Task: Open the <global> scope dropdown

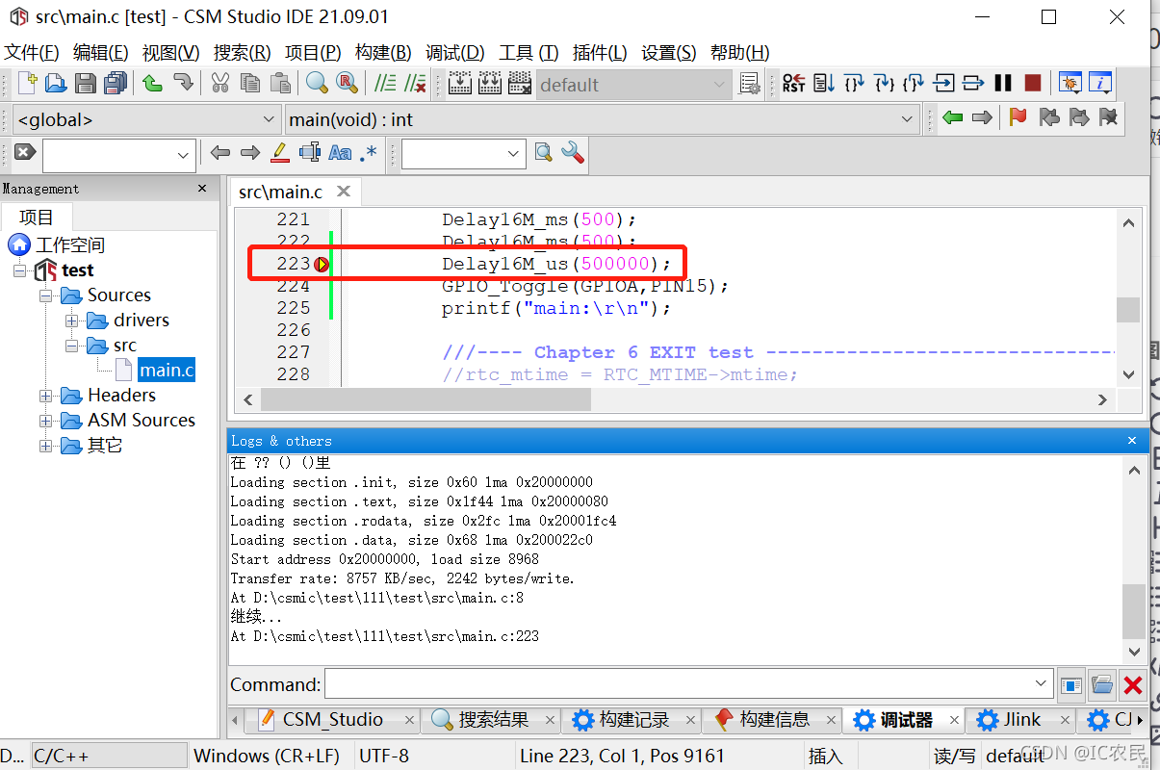Action: 146,120
